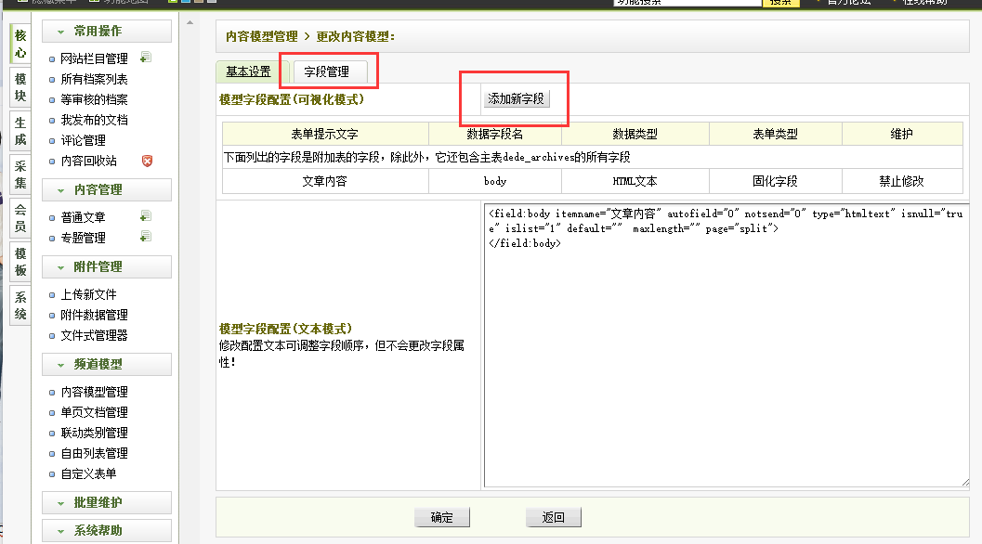Click the 模型字段配置(可视化模式) heading
This screenshot has height=544, width=982.
click(x=292, y=99)
